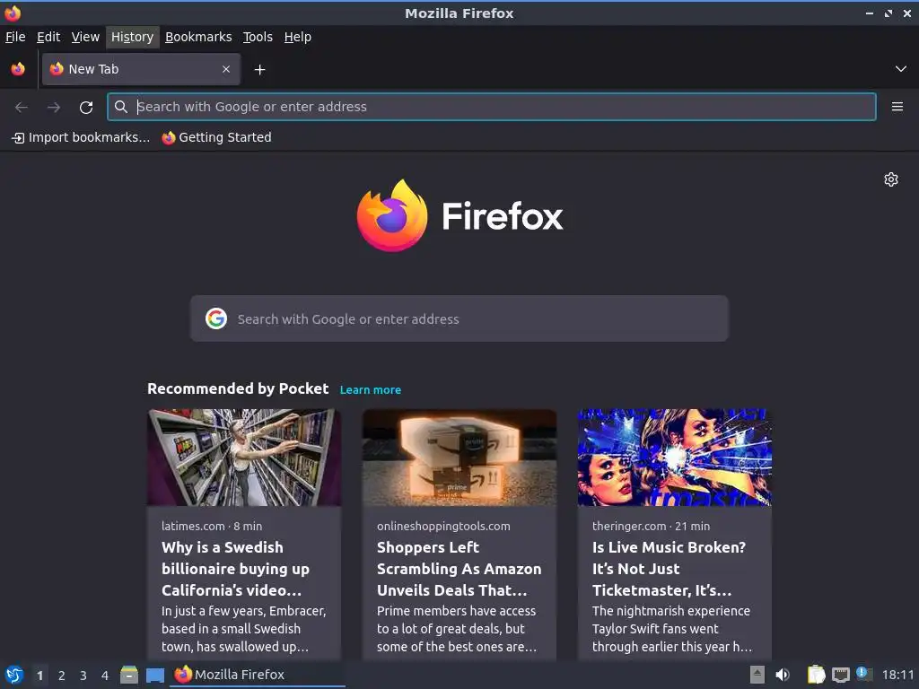Viewport: 919px width, 689px height.
Task: Open the Help menu
Action: (298, 37)
